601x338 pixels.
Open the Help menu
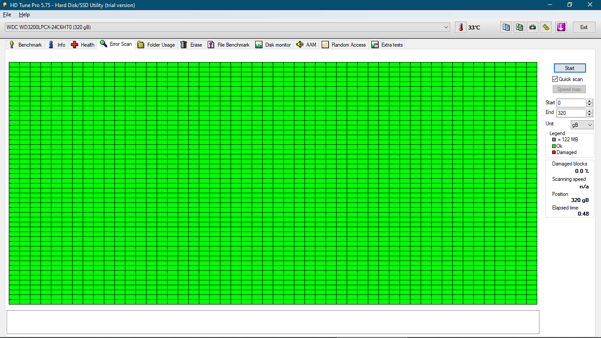pos(24,15)
